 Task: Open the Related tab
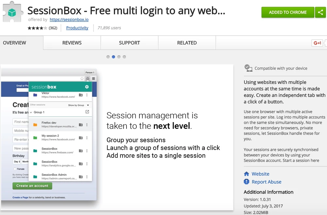187,43
